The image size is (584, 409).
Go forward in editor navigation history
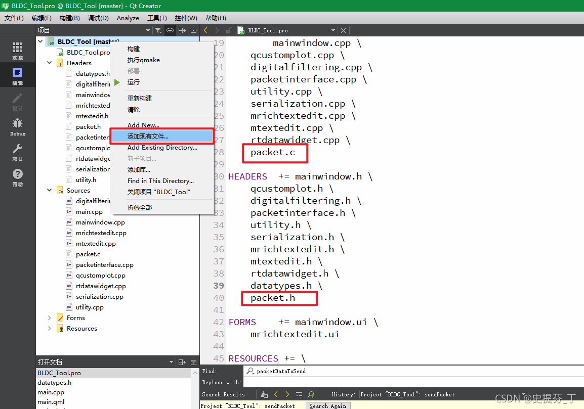pos(217,30)
